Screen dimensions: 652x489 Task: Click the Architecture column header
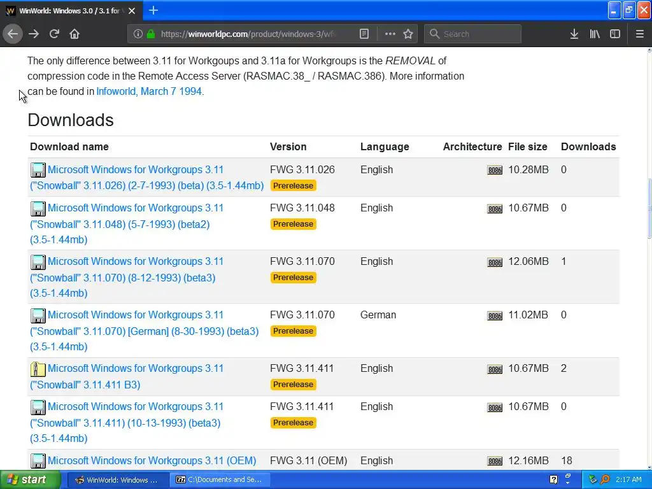tap(472, 146)
